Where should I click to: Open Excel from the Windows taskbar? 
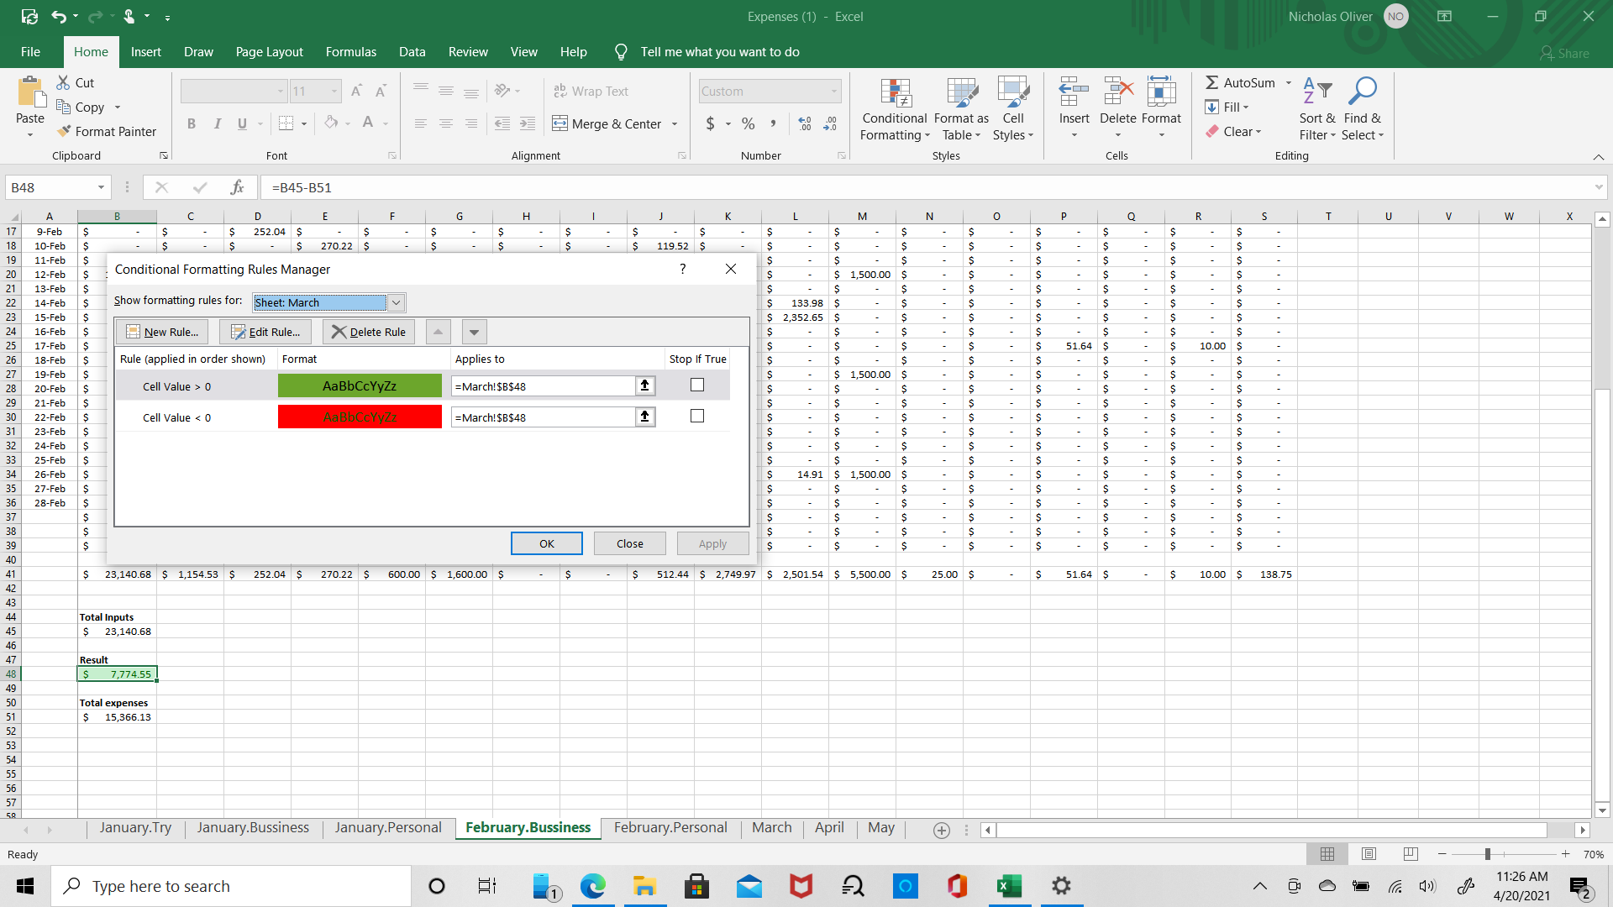click(x=1008, y=886)
